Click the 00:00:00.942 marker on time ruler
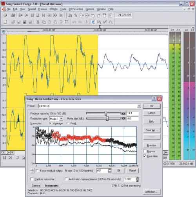 (100, 30)
